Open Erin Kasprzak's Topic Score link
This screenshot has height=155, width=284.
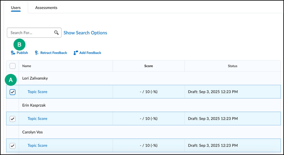37,119
